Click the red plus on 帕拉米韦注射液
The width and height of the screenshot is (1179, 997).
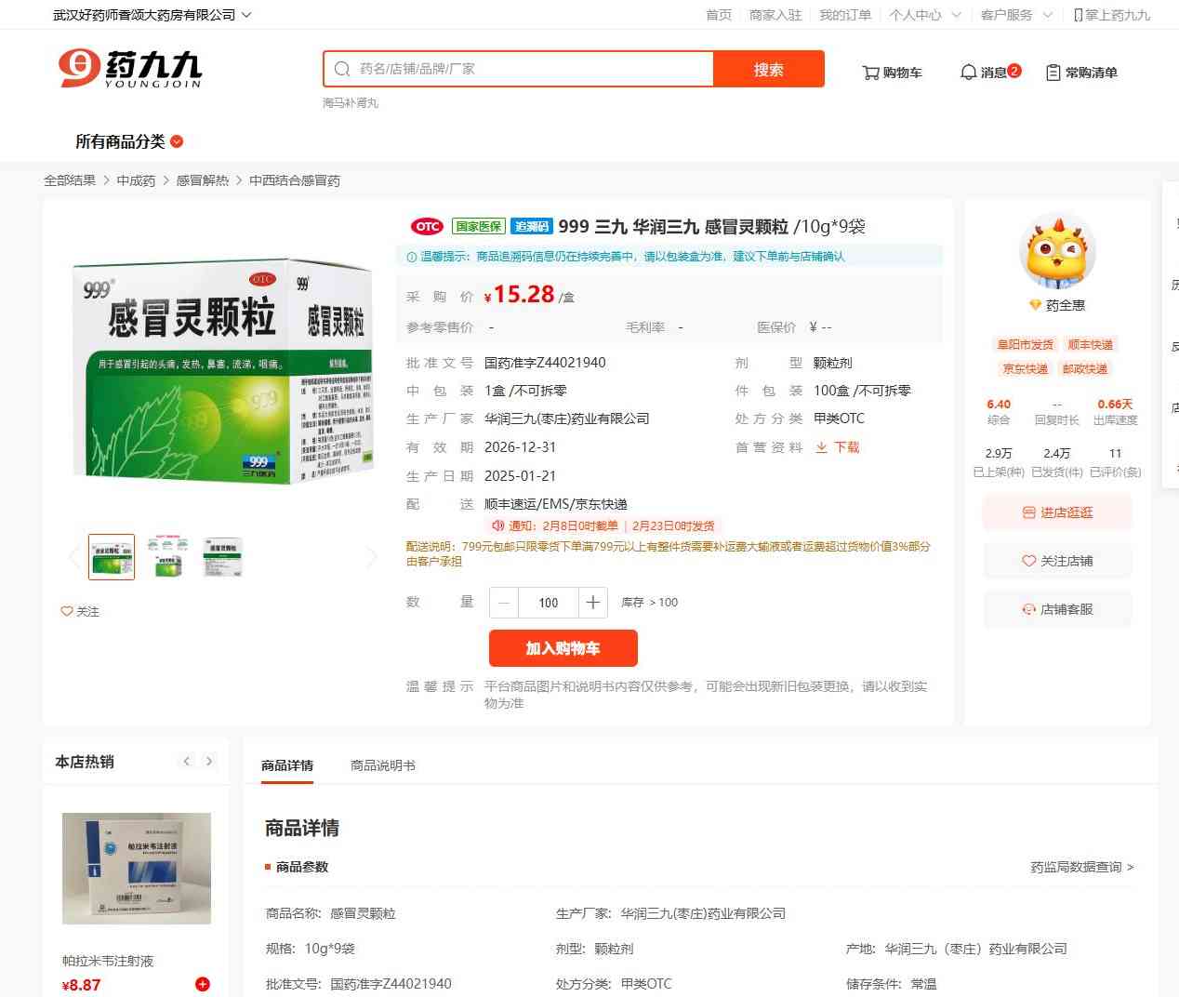tap(203, 984)
